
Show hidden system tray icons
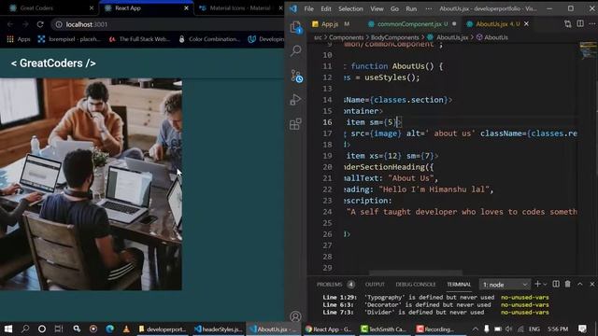[x=476, y=329]
